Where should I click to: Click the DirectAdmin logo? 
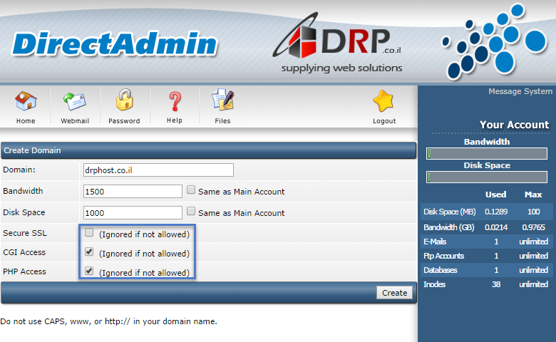pyautogui.click(x=114, y=44)
